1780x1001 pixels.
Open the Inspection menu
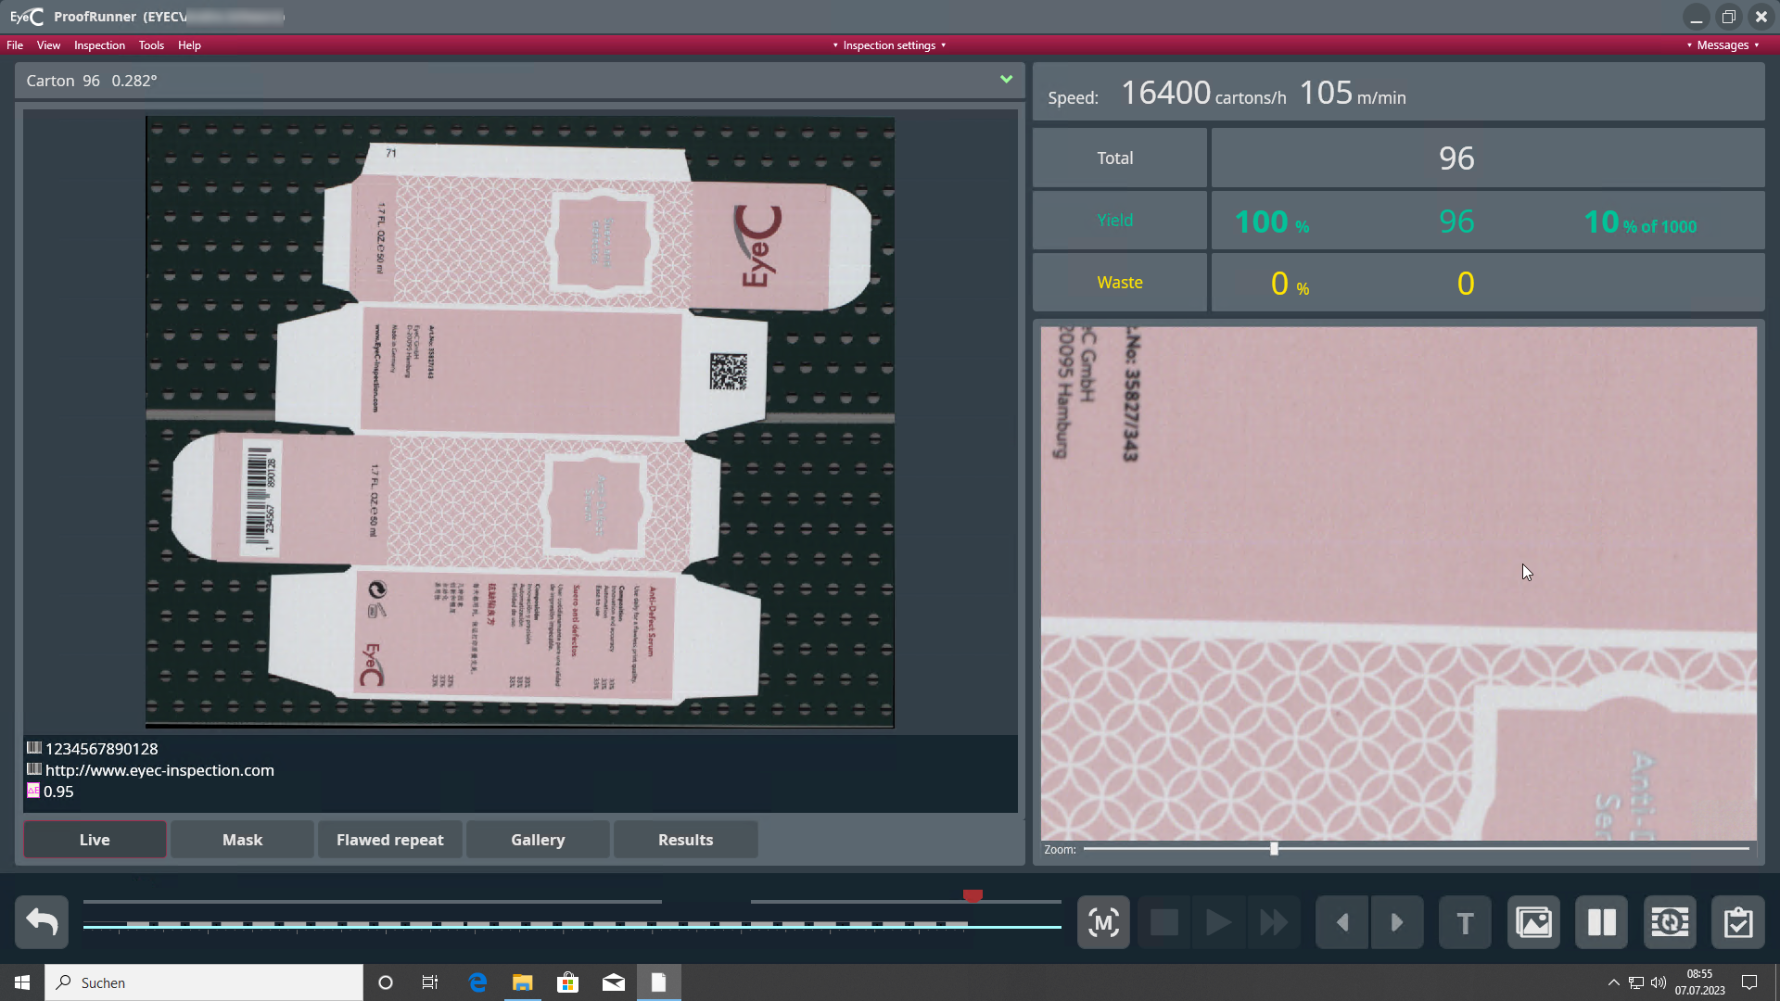pos(99,45)
